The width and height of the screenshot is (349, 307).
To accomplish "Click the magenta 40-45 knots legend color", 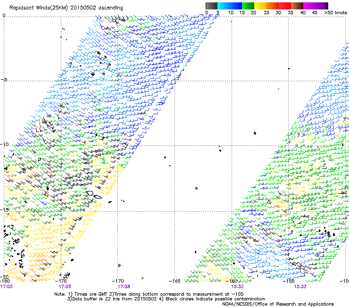I will tap(309, 6).
